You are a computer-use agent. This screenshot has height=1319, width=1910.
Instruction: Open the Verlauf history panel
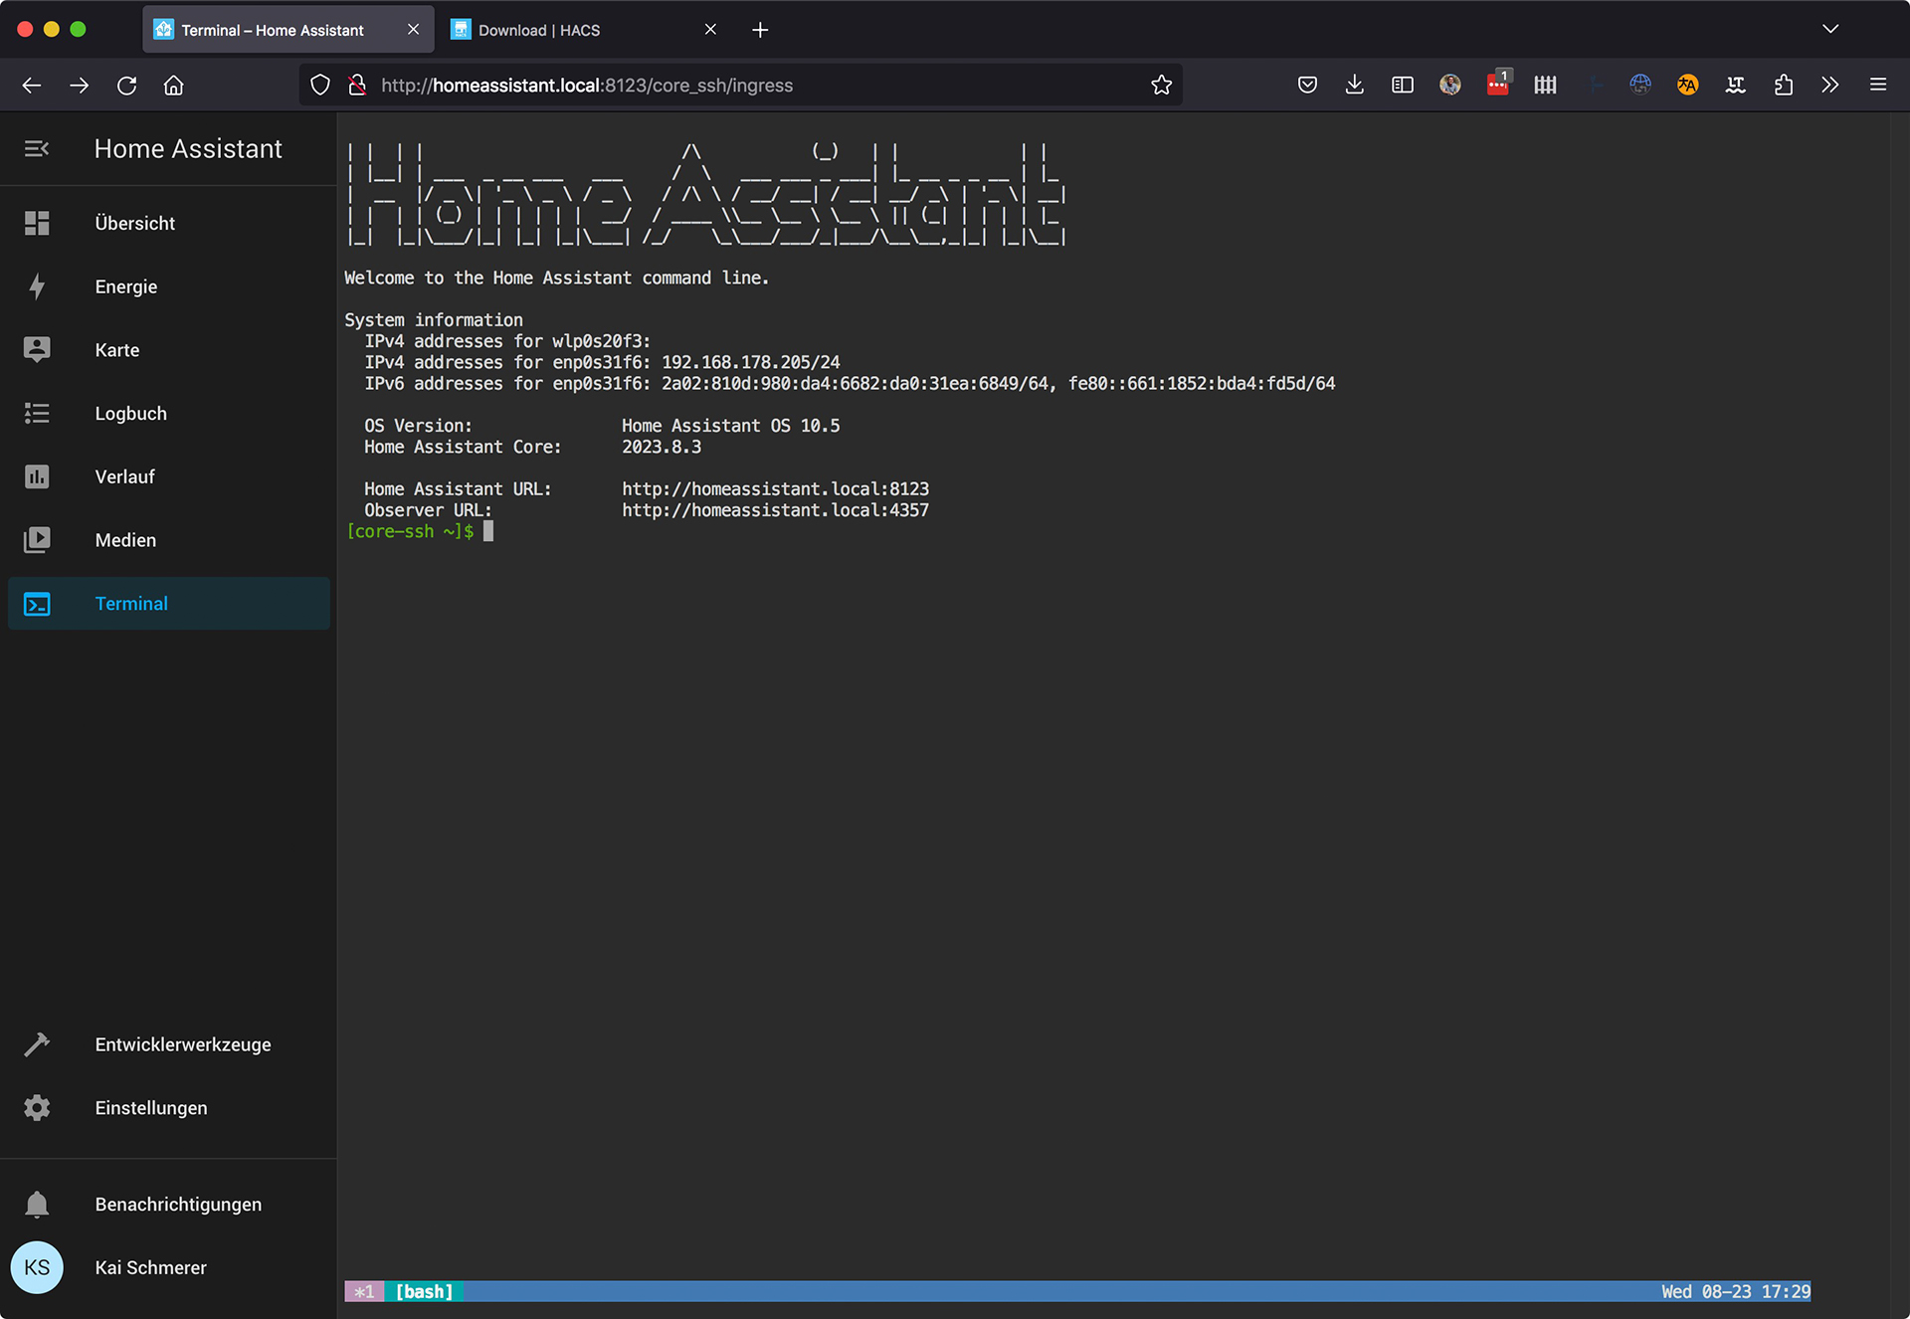tap(124, 476)
